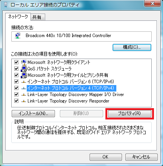Click the TCP/IPv6 protocol icon

(x=24, y=82)
